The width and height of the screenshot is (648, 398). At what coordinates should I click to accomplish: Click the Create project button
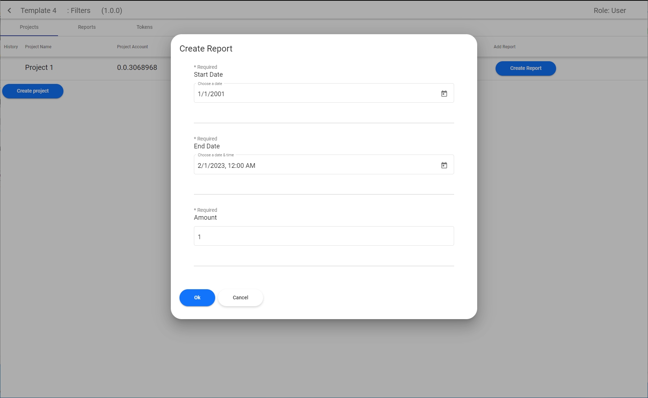click(x=33, y=91)
